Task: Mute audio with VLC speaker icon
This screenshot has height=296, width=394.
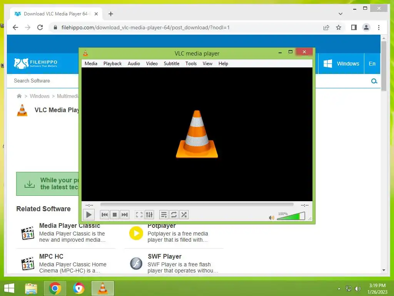Action: [271, 217]
